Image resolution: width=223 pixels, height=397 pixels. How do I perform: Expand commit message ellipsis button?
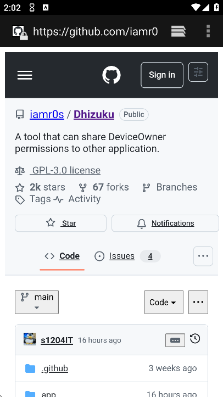coord(175,340)
